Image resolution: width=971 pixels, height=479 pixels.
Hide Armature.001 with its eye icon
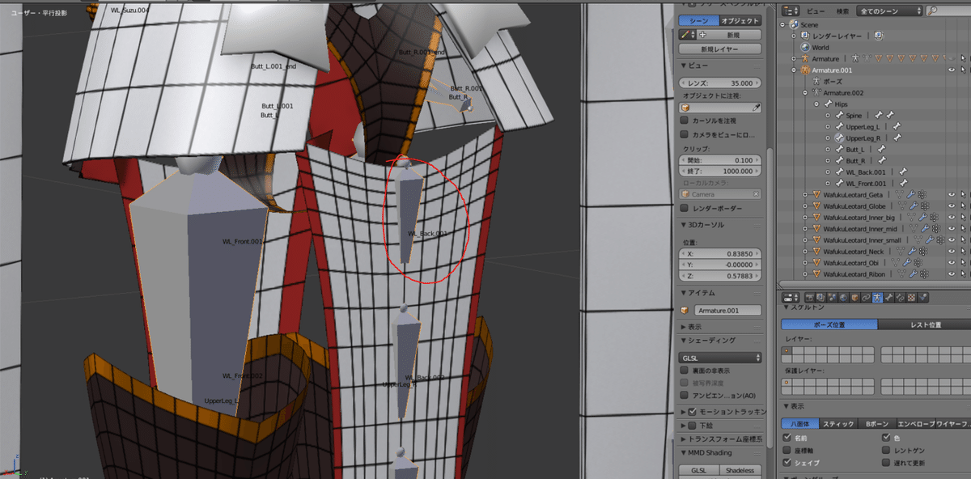pos(952,70)
